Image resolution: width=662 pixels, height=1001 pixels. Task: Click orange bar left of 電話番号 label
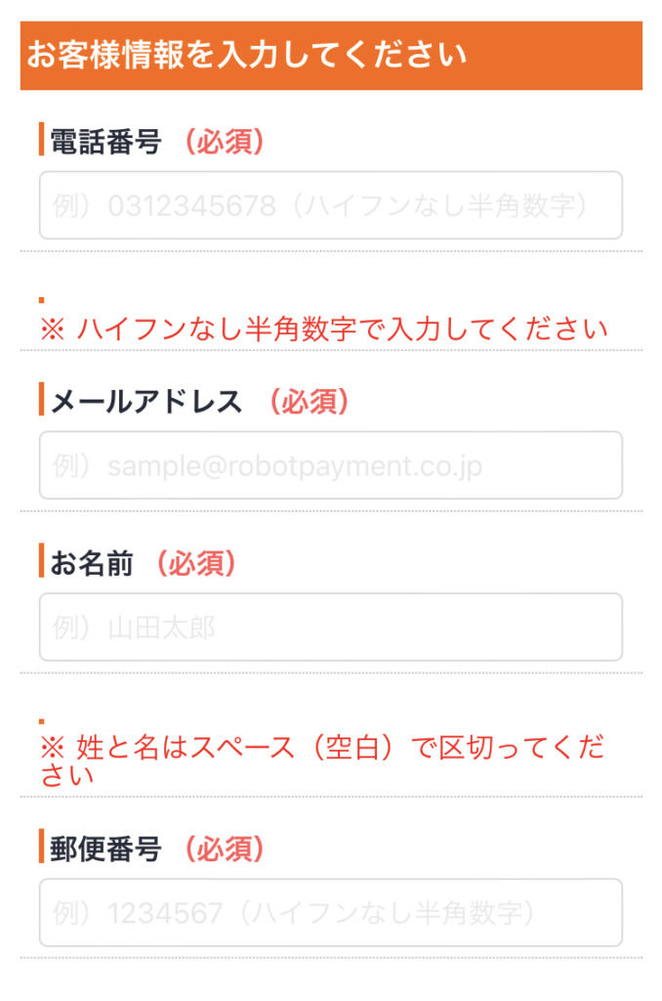tap(41, 139)
